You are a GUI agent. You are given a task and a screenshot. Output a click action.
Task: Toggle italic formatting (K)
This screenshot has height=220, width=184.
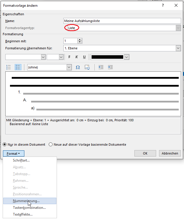click(77, 57)
